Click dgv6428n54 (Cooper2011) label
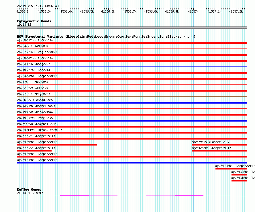The width and height of the screenshot is (255, 212). pyautogui.click(x=211, y=148)
